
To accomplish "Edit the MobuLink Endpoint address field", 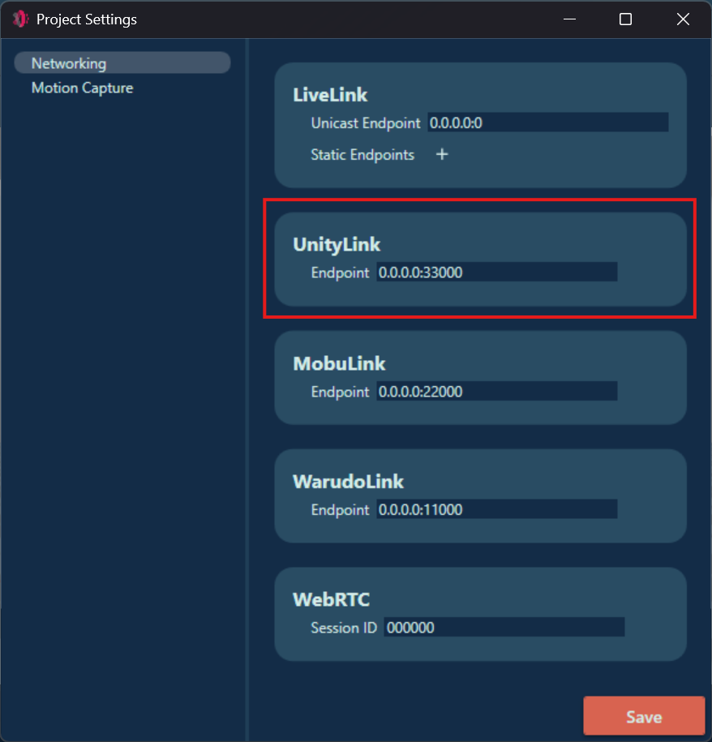I will [x=496, y=392].
